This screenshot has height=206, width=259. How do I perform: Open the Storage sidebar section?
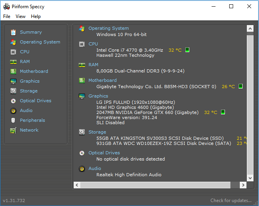(29, 91)
